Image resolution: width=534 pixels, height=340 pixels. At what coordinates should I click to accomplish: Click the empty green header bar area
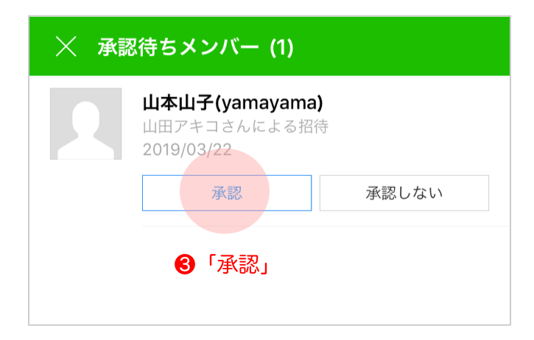(x=402, y=46)
